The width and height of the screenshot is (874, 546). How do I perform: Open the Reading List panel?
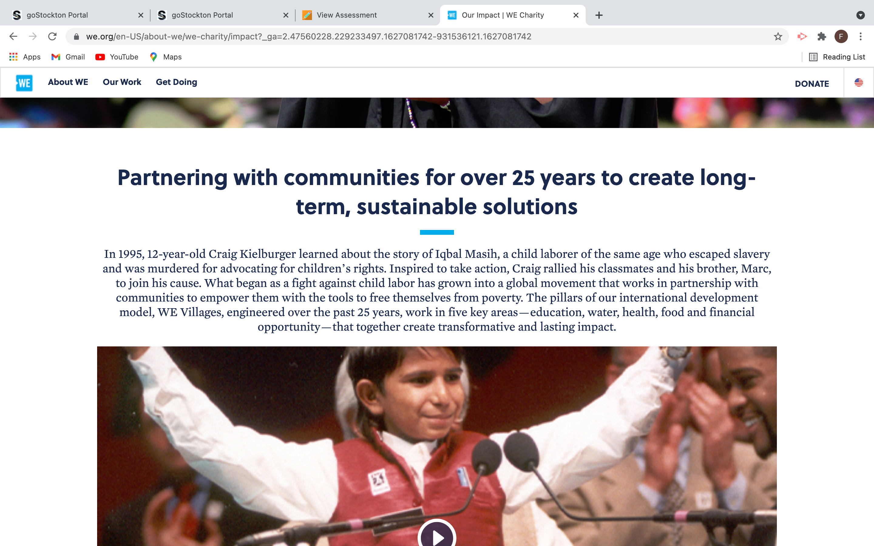point(837,57)
